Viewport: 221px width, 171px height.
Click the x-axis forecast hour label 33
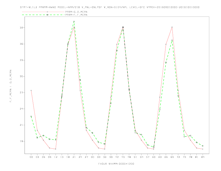point(99,157)
